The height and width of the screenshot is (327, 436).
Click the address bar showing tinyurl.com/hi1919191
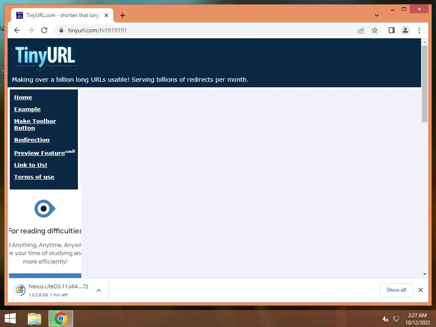[206, 30]
